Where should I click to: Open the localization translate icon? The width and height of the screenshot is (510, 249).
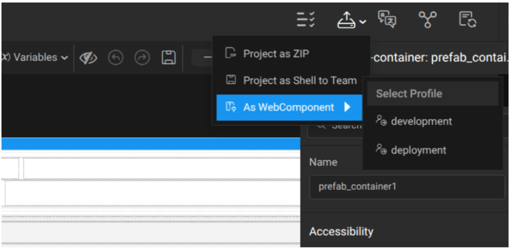pyautogui.click(x=387, y=19)
